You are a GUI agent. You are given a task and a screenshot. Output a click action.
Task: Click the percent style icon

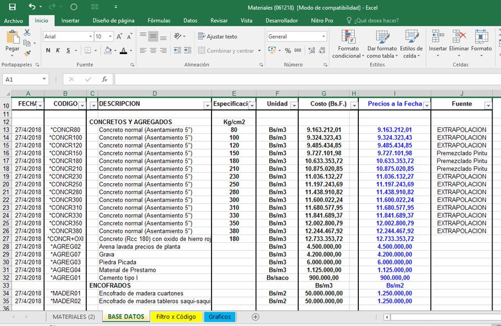(288, 50)
